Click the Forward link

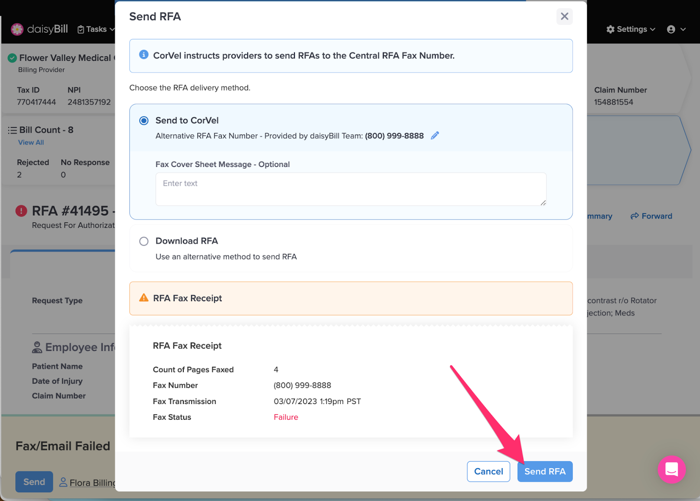click(651, 216)
